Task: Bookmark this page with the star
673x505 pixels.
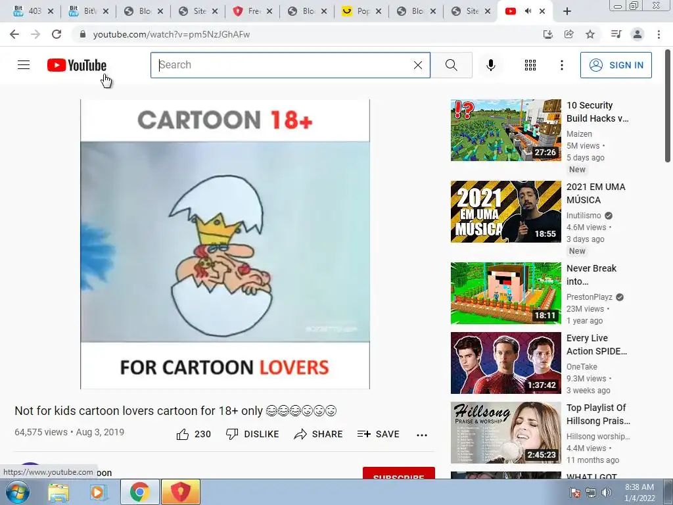Action: [590, 34]
